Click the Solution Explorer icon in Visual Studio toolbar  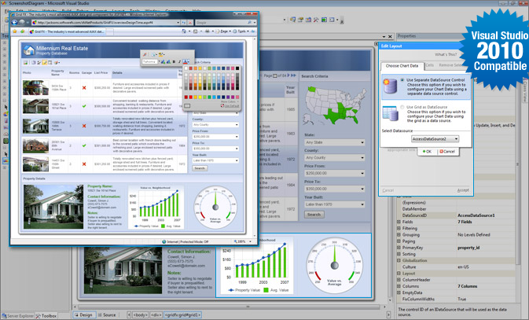click(292, 20)
